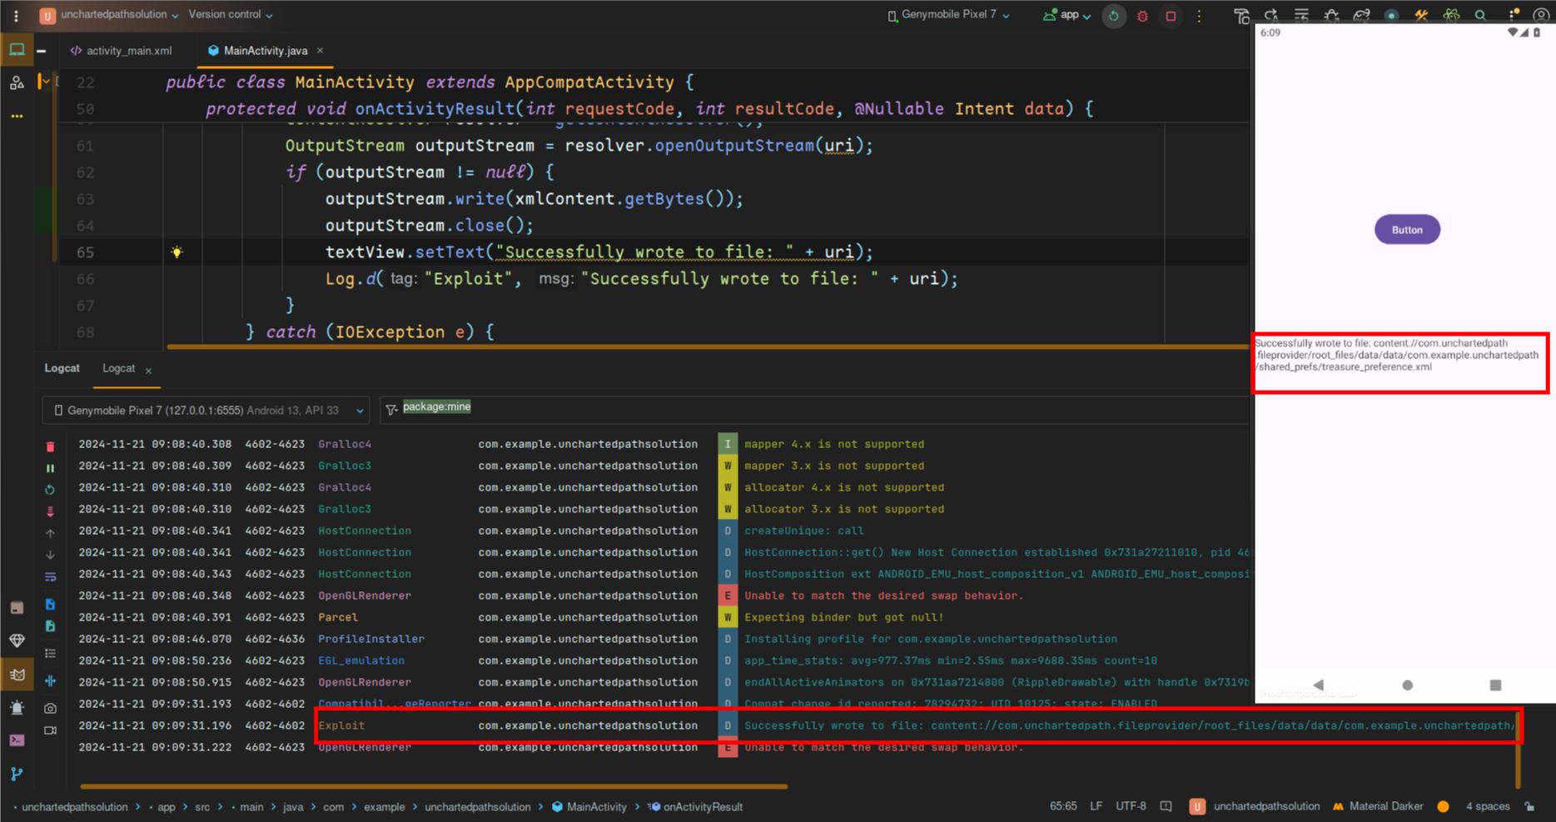Image resolution: width=1556 pixels, height=822 pixels.
Task: Stop the running app
Action: 1171,16
